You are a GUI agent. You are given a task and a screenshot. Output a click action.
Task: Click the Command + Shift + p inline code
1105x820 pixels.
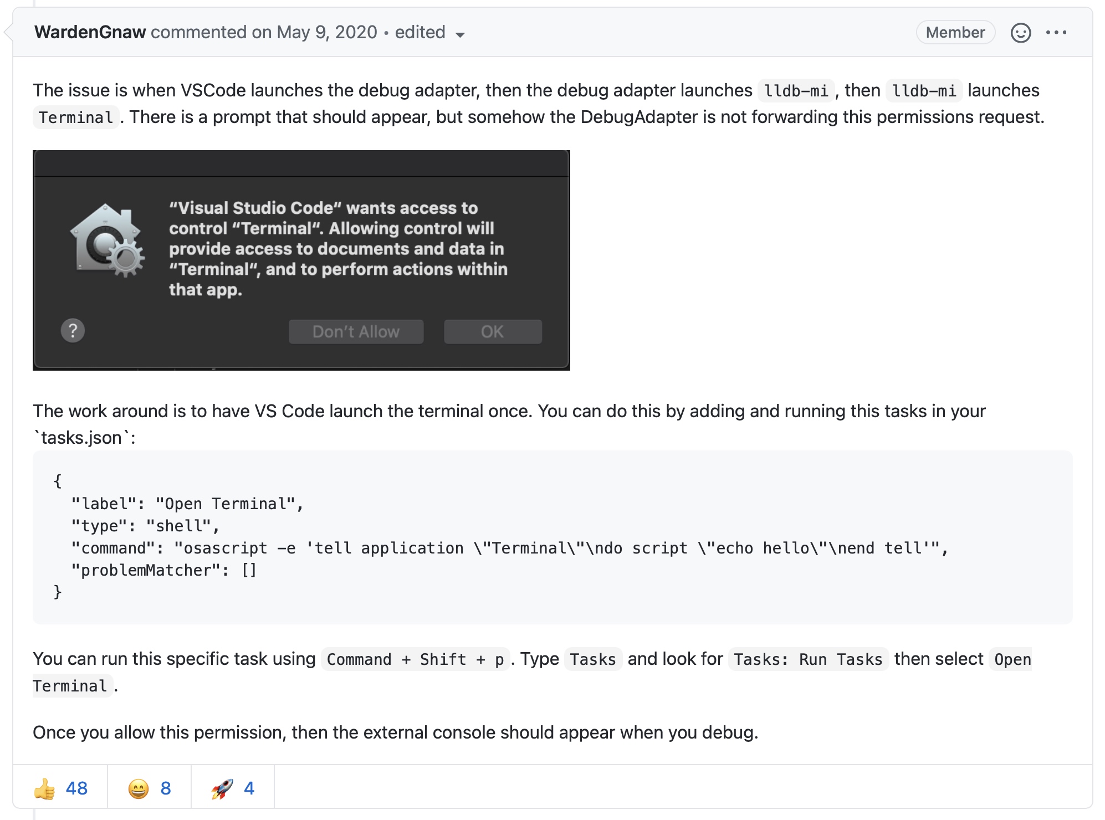tap(415, 659)
